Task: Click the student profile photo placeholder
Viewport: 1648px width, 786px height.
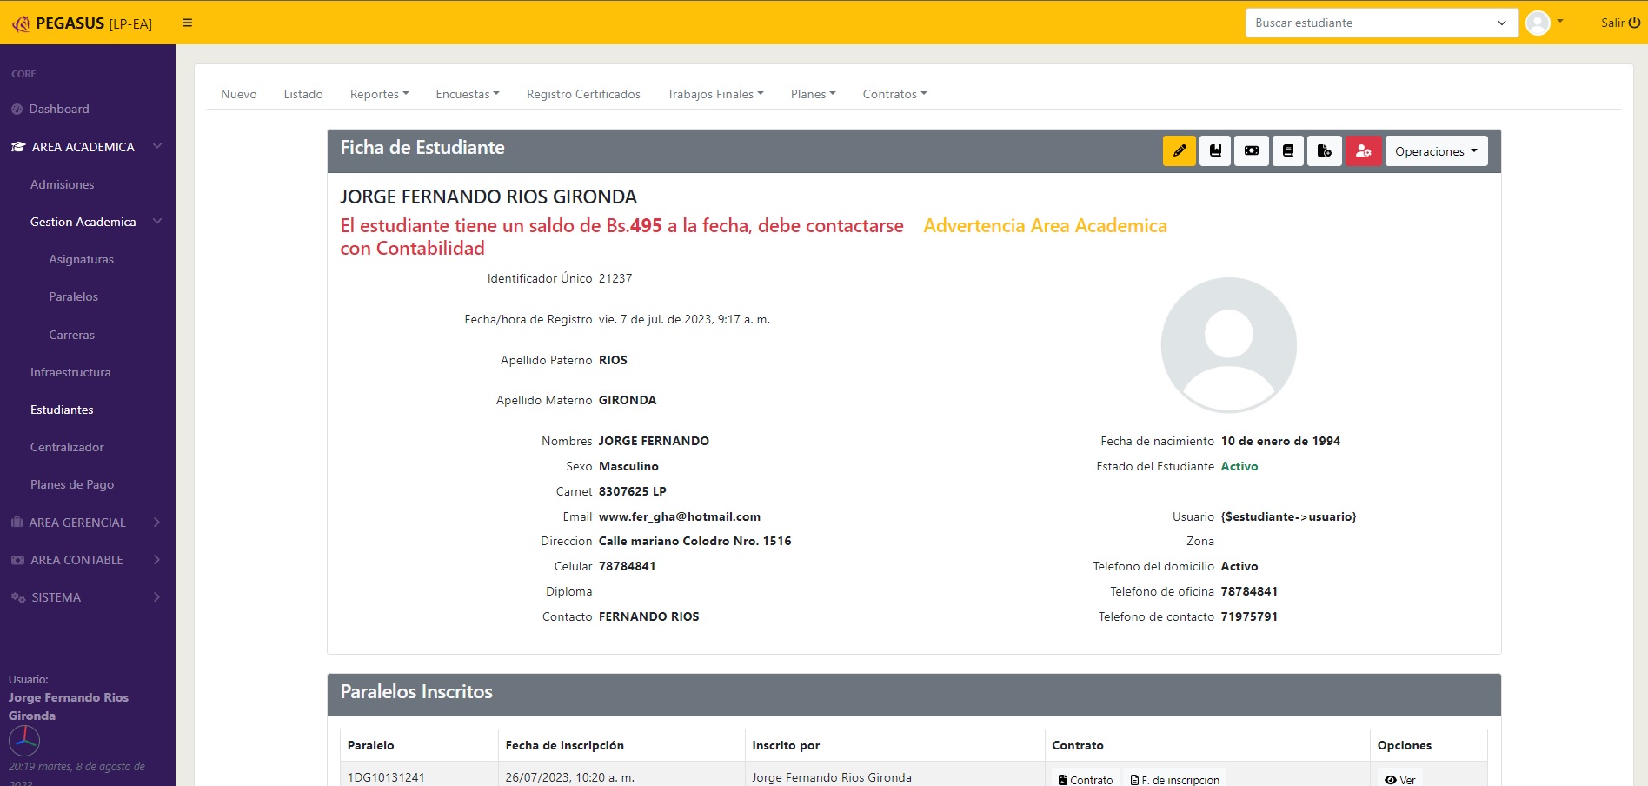Action: pos(1228,345)
